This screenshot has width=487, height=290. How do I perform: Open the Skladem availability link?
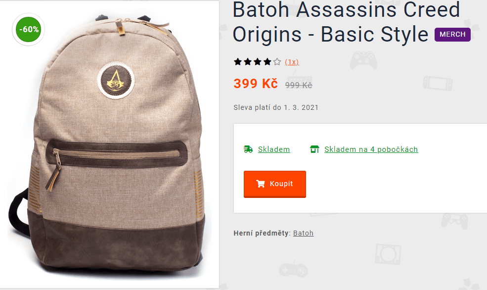tap(274, 149)
